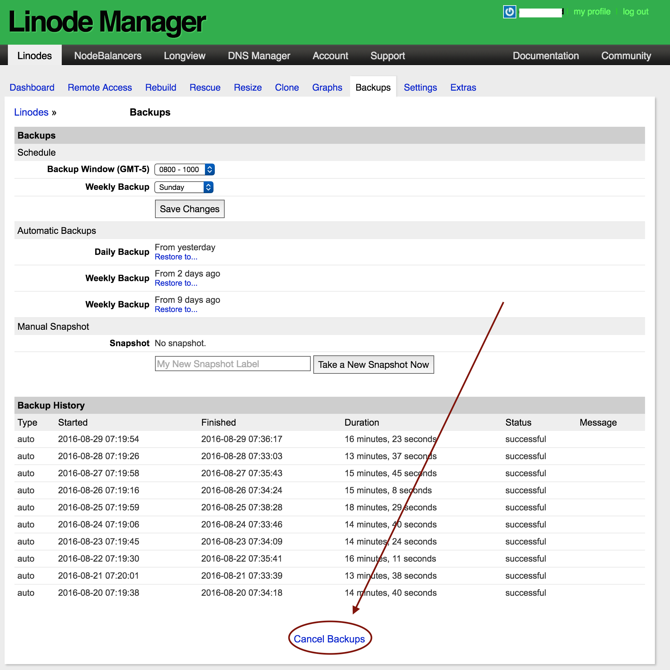Click the Save Changes button
The width and height of the screenshot is (670, 670).
pyautogui.click(x=190, y=209)
